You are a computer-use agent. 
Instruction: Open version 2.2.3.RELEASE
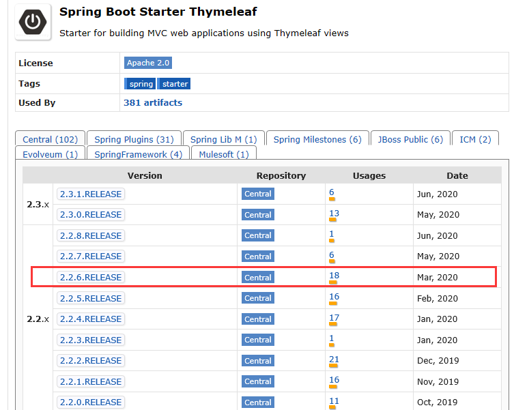(x=91, y=340)
